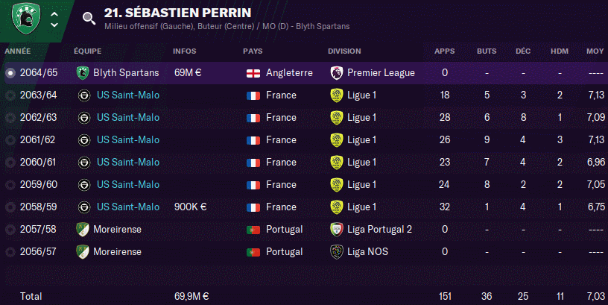This screenshot has height=305, width=608.
Task: Select the 2064/65 season radio button
Action: pyautogui.click(x=10, y=73)
